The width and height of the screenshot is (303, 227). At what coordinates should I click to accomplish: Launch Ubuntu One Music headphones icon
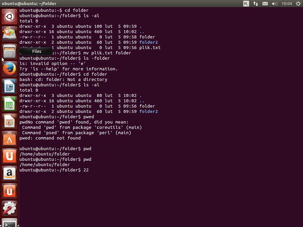10,191
